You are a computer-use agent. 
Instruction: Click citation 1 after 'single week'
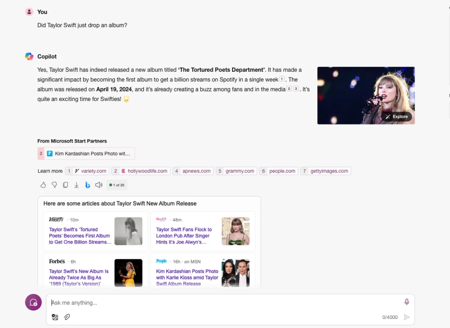click(x=282, y=79)
